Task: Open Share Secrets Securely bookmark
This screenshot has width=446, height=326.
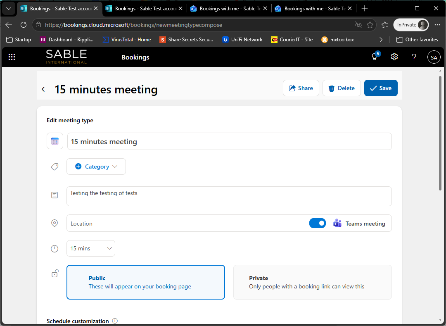Action: point(186,40)
